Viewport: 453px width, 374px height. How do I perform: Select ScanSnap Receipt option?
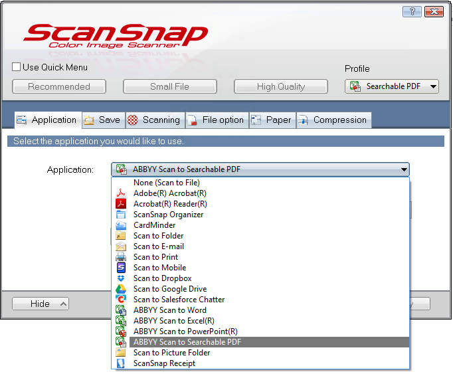[260, 363]
